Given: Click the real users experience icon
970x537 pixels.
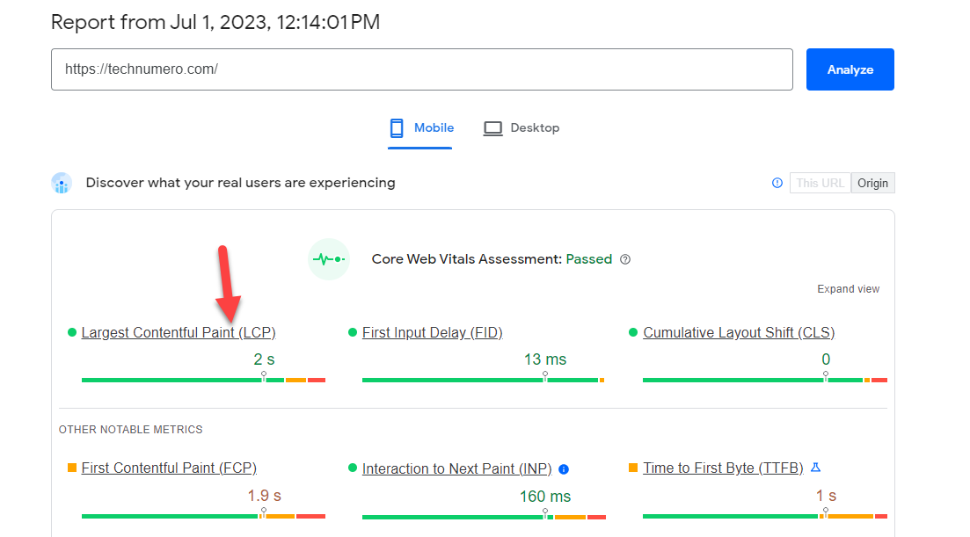Looking at the screenshot, I should click(62, 183).
